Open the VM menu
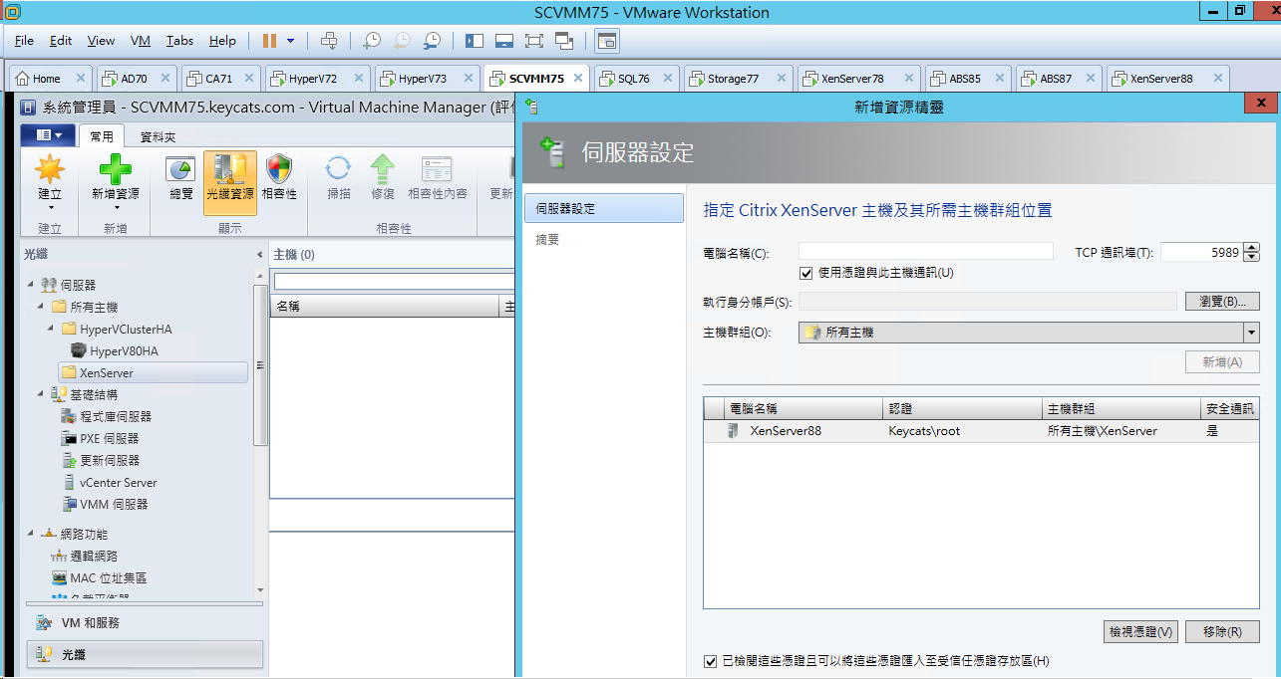1281x679 pixels. coord(141,41)
